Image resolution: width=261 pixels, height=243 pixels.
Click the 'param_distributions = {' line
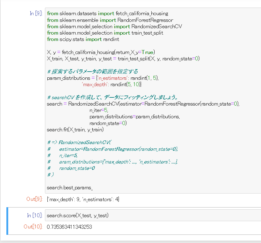(103, 78)
